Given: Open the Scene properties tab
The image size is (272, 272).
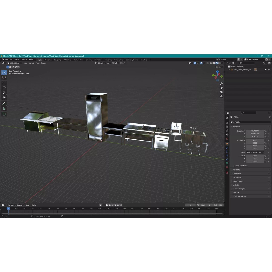Looking at the screenshot, I should [x=227, y=134].
